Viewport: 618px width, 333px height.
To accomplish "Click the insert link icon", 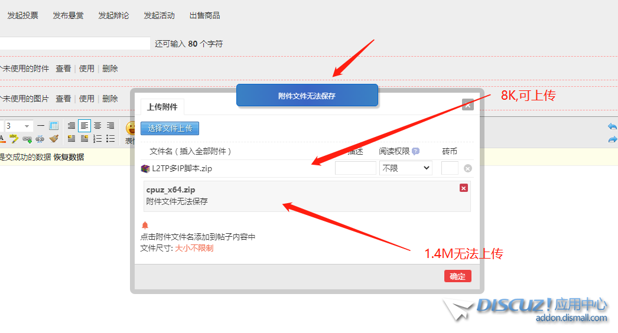I will [27, 139].
